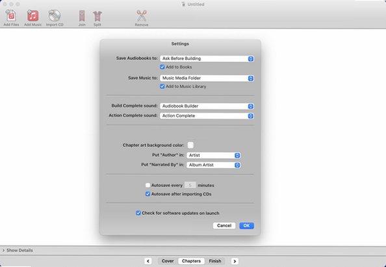Click the Split chapter icon

97,16
